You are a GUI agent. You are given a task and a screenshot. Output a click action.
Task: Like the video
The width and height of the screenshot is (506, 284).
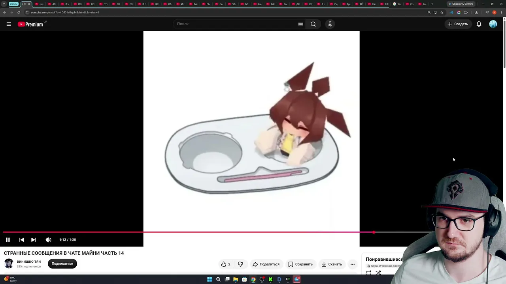pyautogui.click(x=226, y=264)
